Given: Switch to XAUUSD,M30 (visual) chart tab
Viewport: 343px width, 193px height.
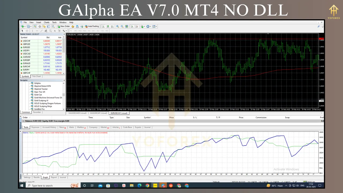Looking at the screenshot, I should pos(77,113).
